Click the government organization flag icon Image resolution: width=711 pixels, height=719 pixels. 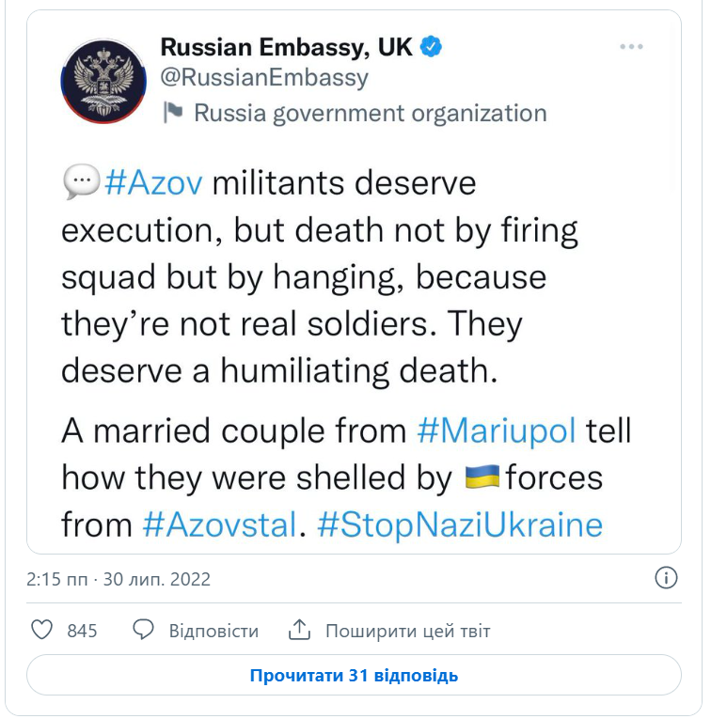pos(172,114)
